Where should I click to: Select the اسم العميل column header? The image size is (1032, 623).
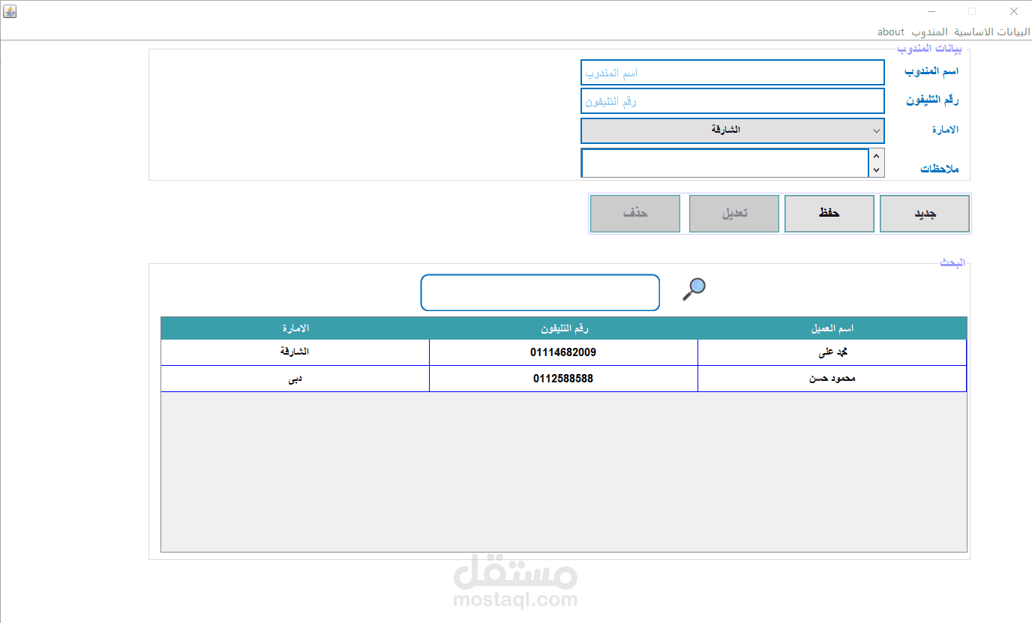[x=832, y=328]
